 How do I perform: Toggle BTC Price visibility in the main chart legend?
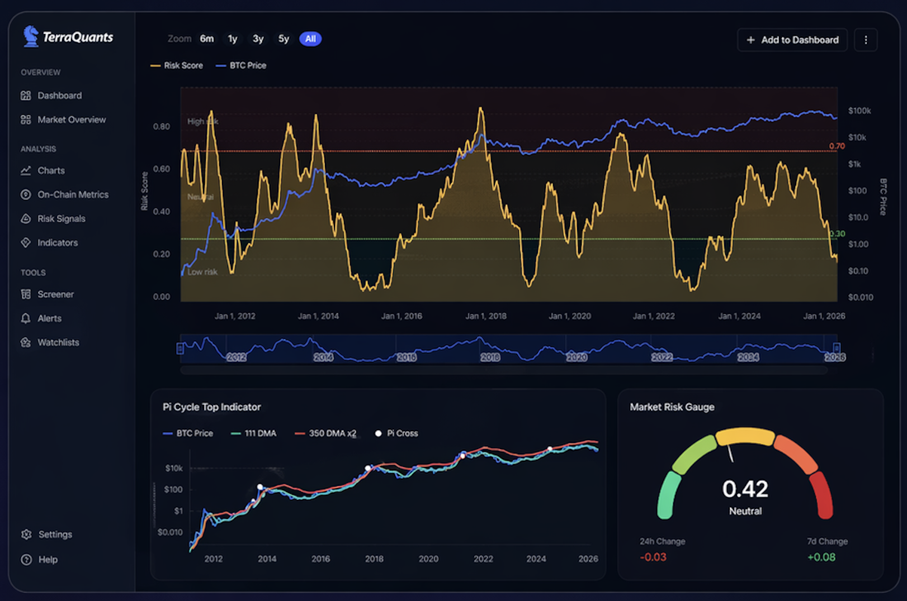click(x=241, y=65)
